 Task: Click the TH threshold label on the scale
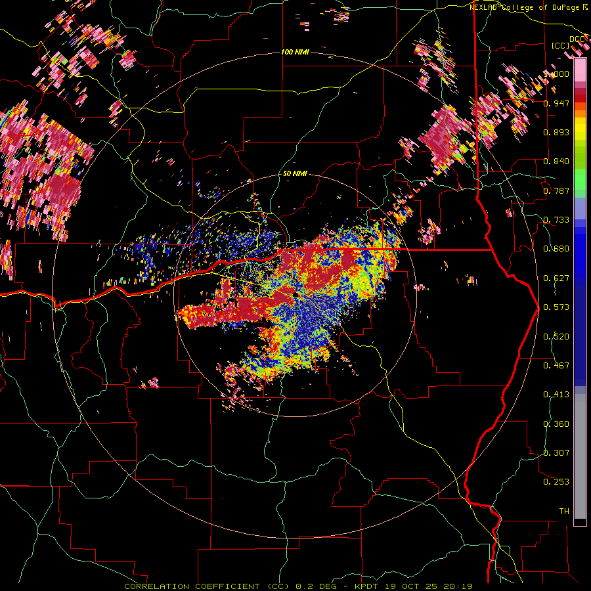pyautogui.click(x=564, y=511)
